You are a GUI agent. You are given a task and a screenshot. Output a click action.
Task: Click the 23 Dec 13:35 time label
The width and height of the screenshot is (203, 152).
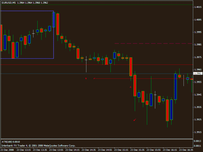tap(40, 150)
